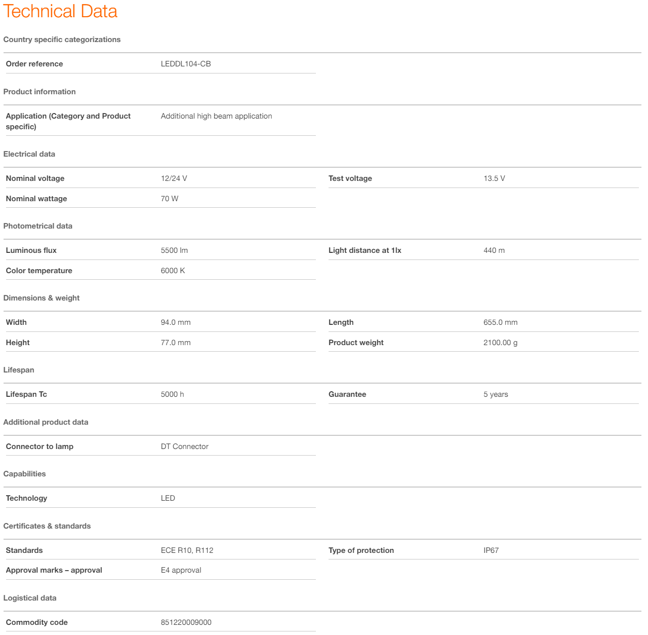
Task: Click the Light distance 440 m value
Action: (494, 250)
